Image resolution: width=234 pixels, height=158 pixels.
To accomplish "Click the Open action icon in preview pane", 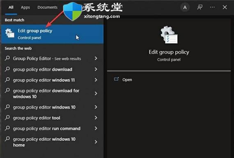I will 117,79.
